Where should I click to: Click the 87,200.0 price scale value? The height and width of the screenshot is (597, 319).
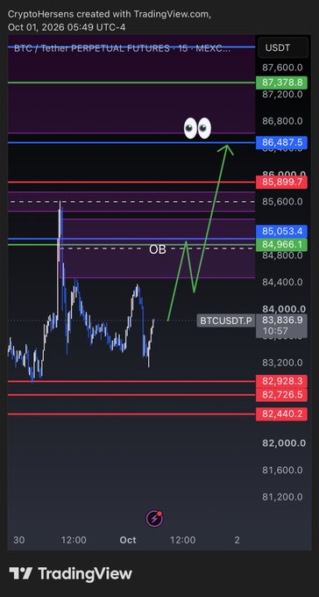pyautogui.click(x=282, y=94)
